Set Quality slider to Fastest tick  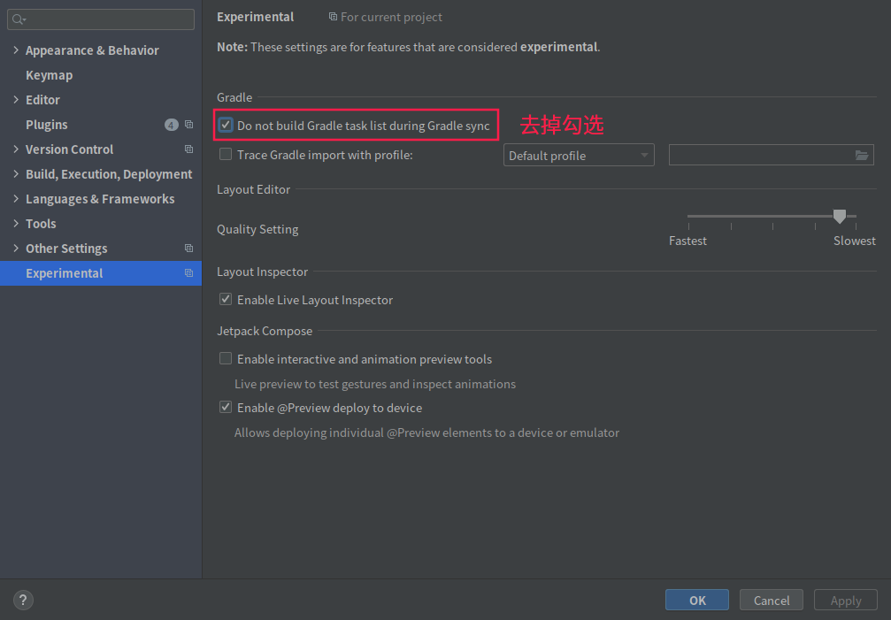[688, 226]
